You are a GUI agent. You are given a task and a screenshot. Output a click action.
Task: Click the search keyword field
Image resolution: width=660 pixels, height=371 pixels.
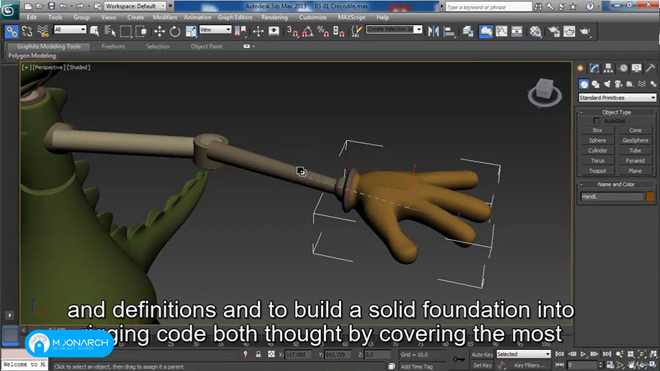[x=489, y=7]
